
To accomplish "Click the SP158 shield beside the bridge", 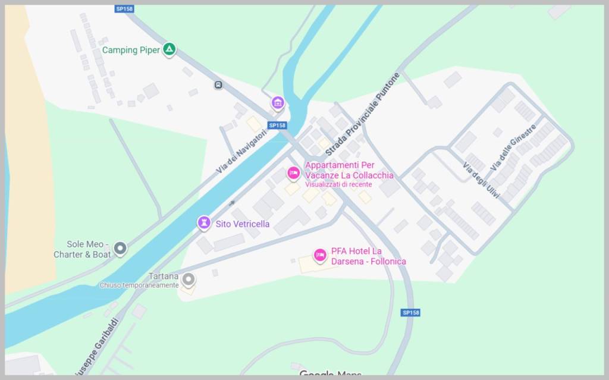I will point(277,125).
